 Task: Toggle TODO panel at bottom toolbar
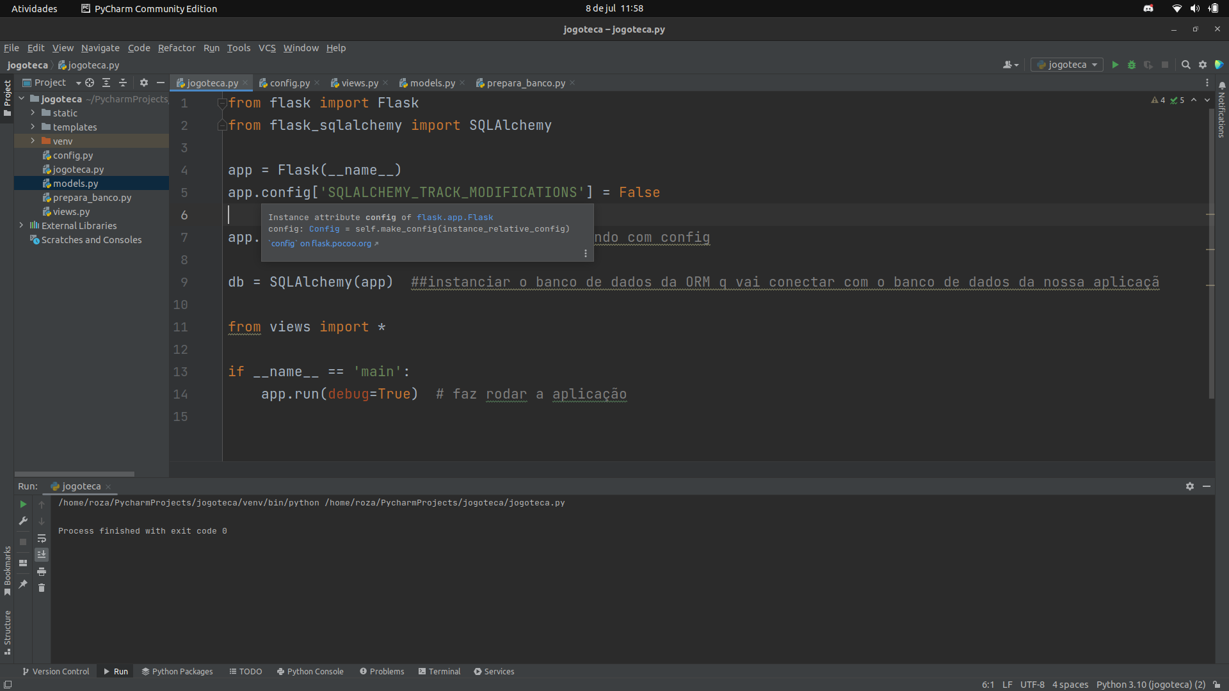click(246, 671)
